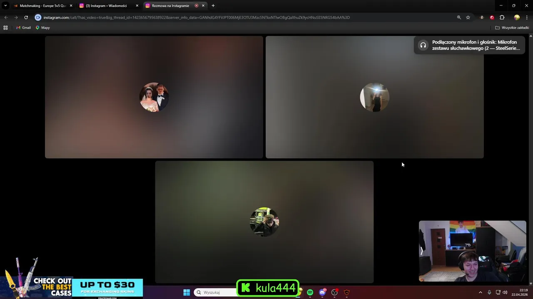Open network settings from system tray
This screenshot has width=533, height=299.
498,292
